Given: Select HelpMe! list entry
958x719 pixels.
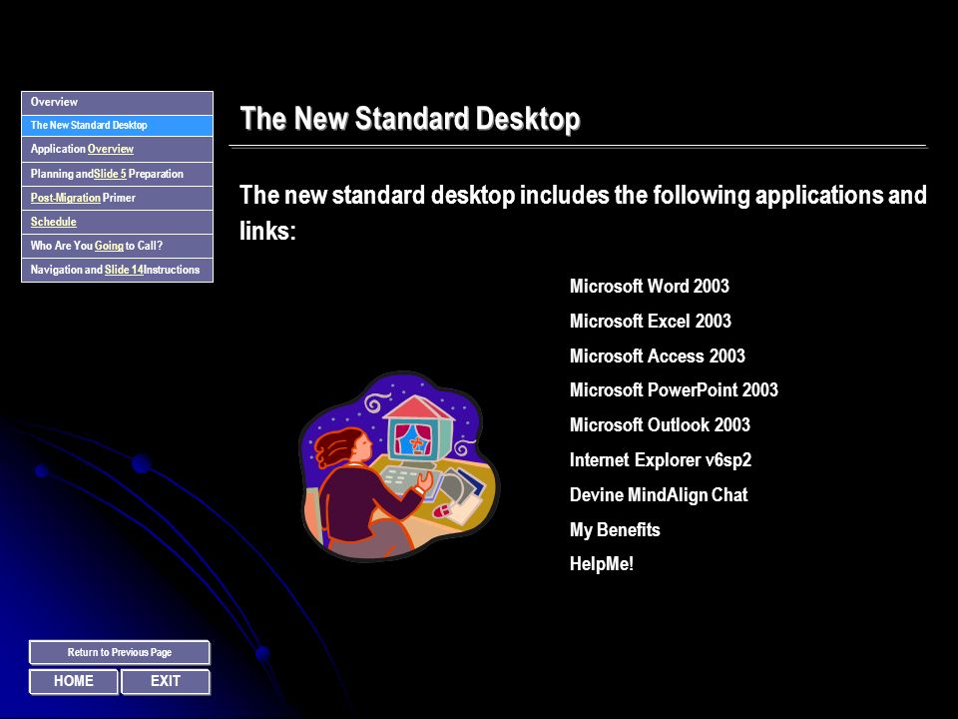Looking at the screenshot, I should tap(601, 564).
